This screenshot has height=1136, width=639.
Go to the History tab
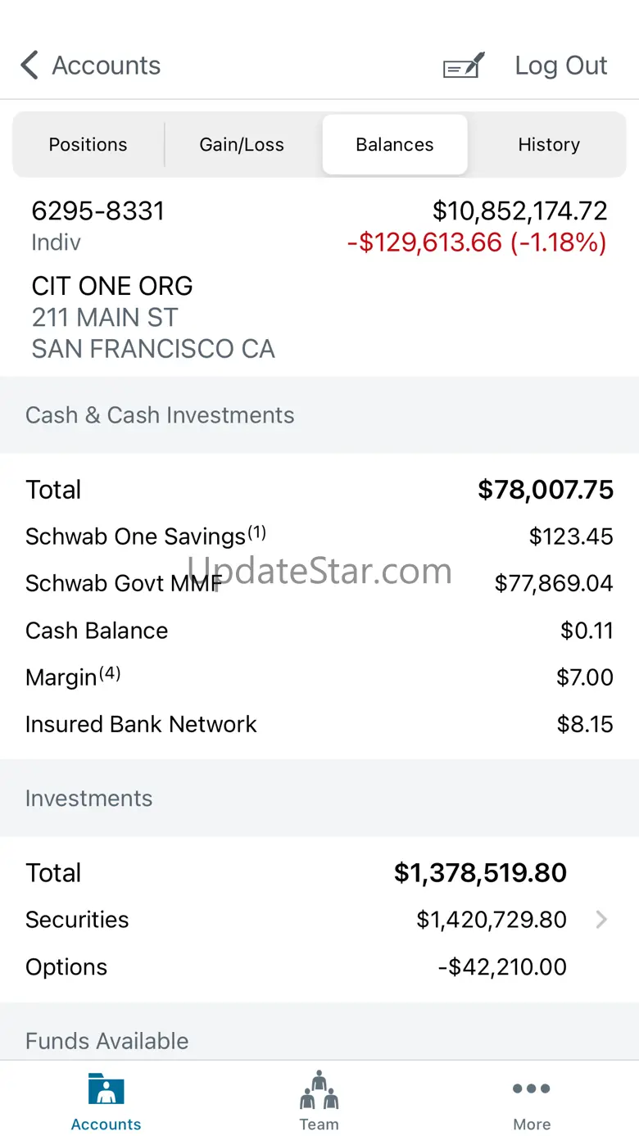549,145
